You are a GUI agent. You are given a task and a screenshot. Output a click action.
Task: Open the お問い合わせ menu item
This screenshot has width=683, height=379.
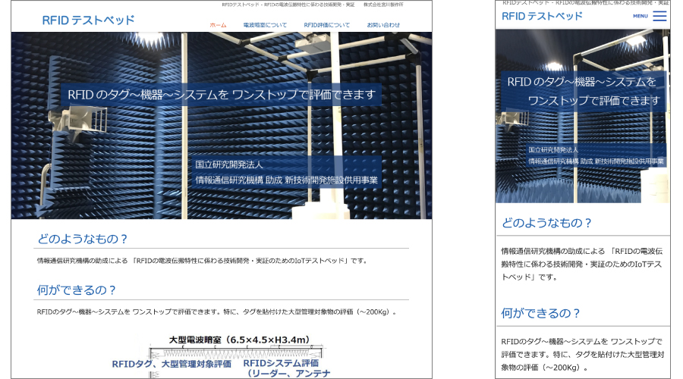tap(383, 25)
